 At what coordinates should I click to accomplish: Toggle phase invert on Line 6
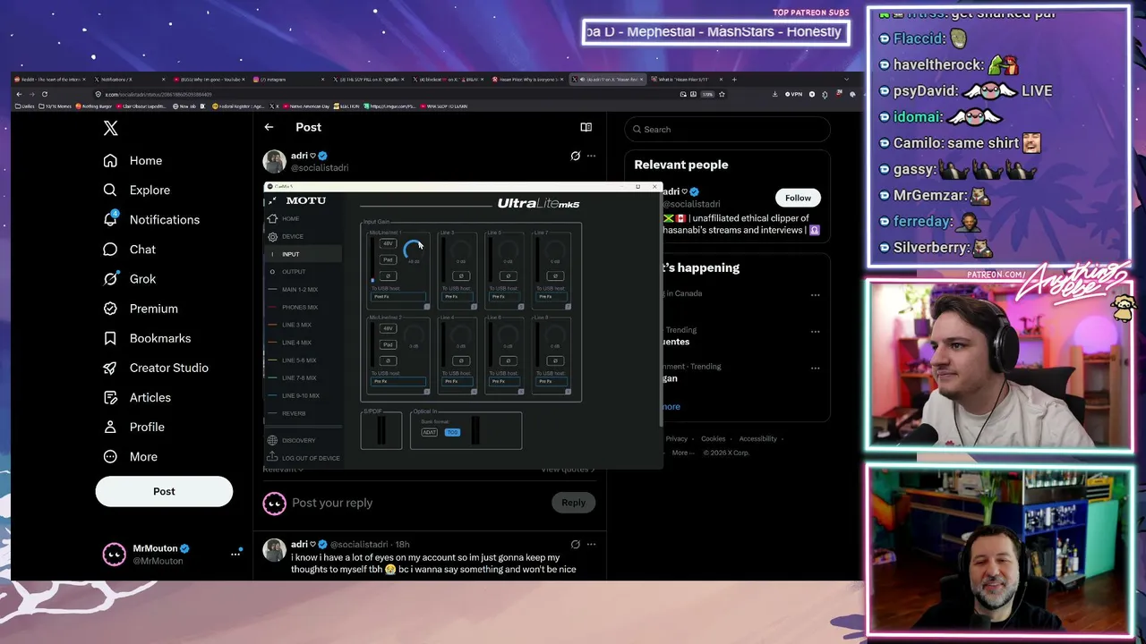point(508,360)
